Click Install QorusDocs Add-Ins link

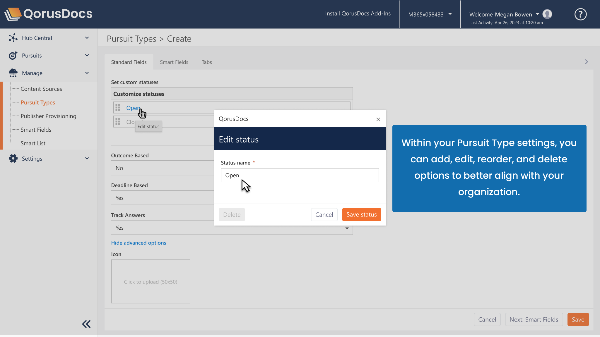(x=358, y=13)
